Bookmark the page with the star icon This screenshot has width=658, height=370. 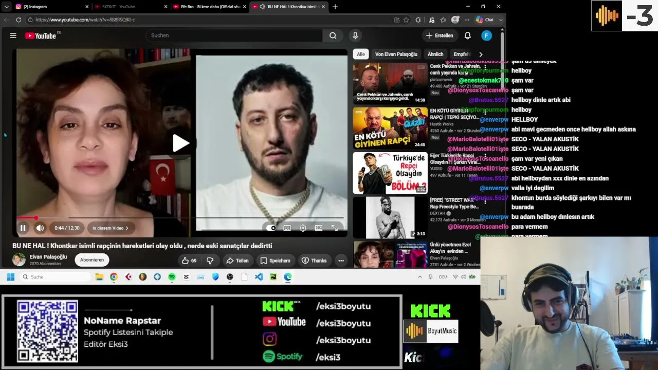(x=406, y=20)
